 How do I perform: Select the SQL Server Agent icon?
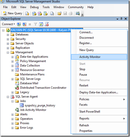[x=12, y=97]
